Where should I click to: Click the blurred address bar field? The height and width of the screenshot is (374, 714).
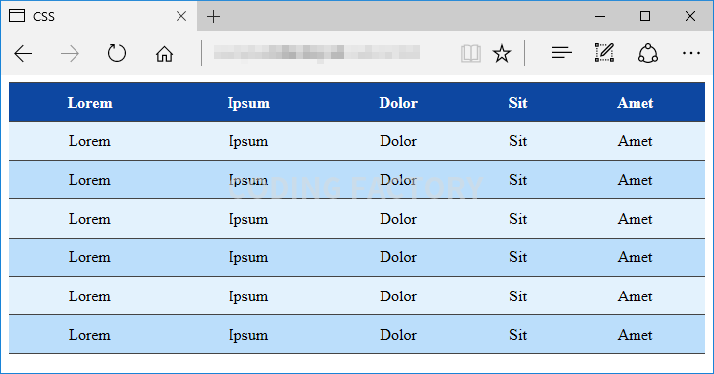317,53
